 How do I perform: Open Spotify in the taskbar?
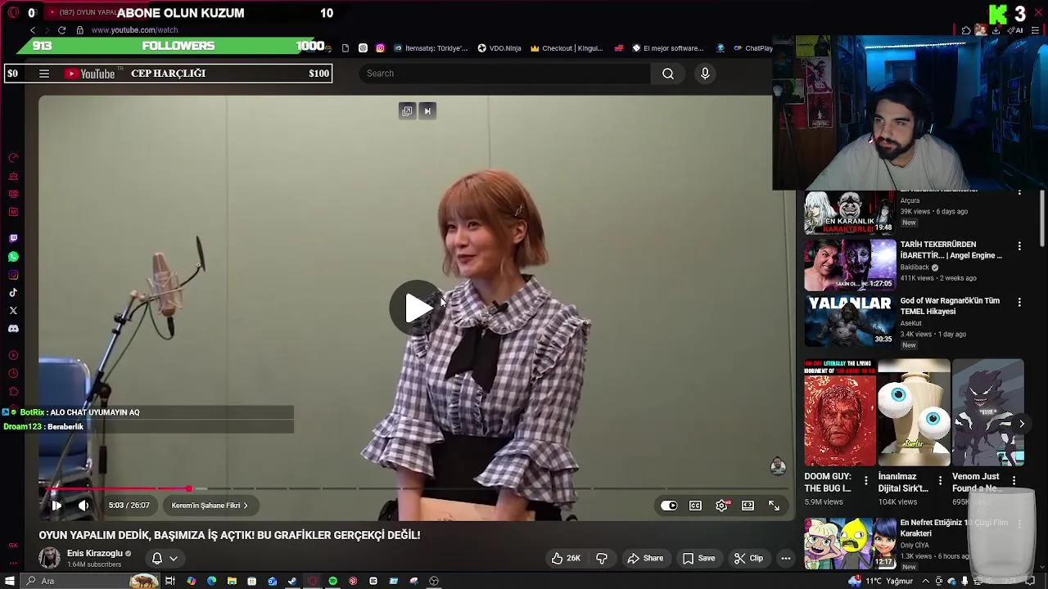click(332, 581)
